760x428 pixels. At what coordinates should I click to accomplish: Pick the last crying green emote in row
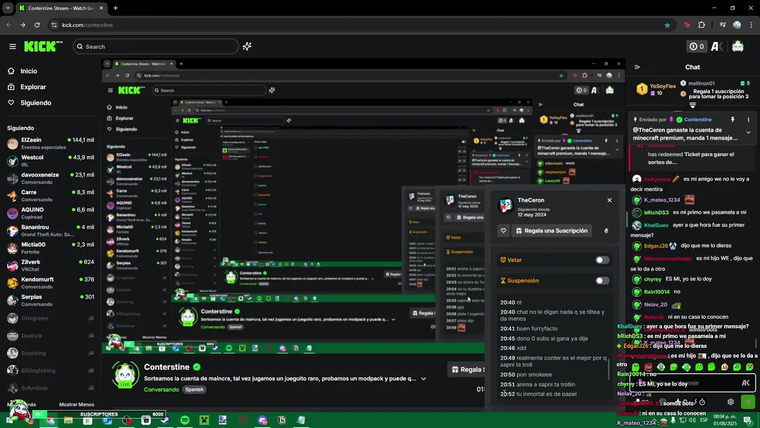750,367
